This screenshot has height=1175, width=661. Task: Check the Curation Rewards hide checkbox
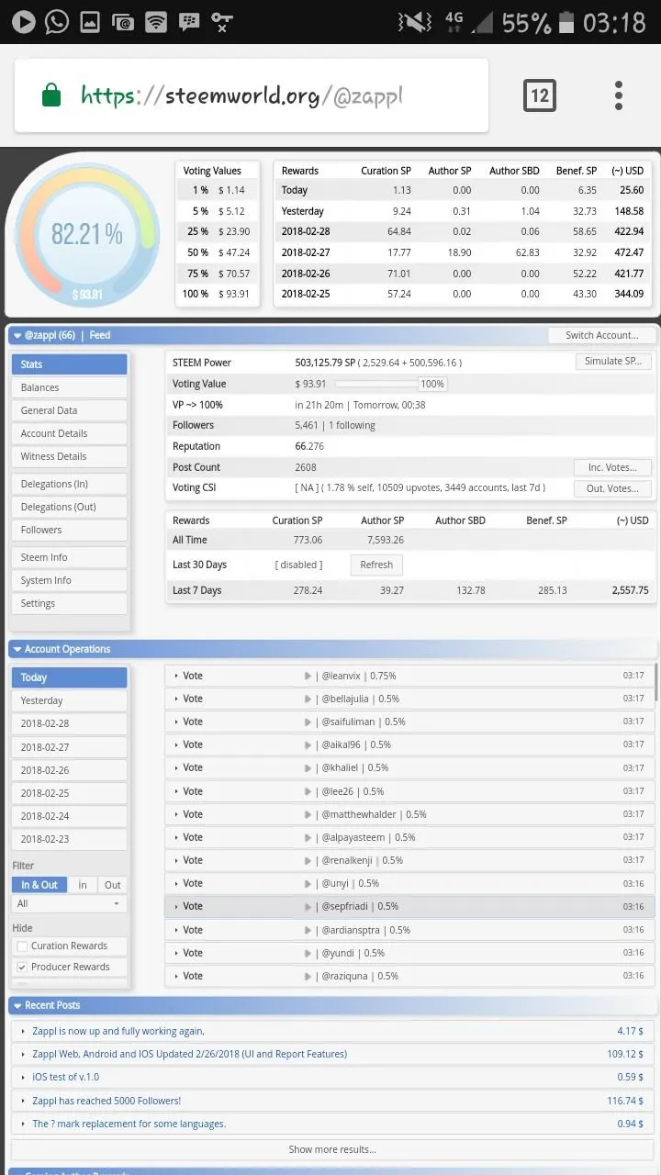click(22, 946)
